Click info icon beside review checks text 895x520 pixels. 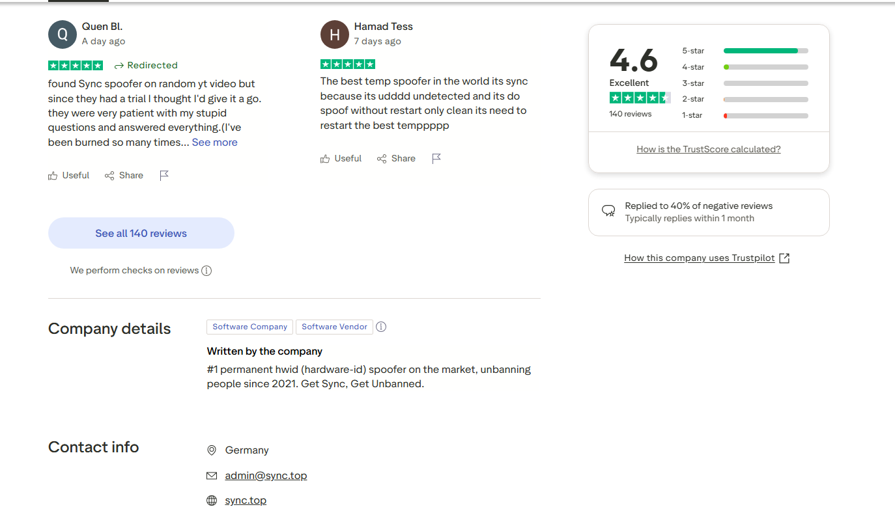[206, 271]
